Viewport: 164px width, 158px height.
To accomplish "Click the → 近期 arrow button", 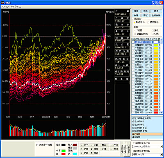I will (94, 145).
